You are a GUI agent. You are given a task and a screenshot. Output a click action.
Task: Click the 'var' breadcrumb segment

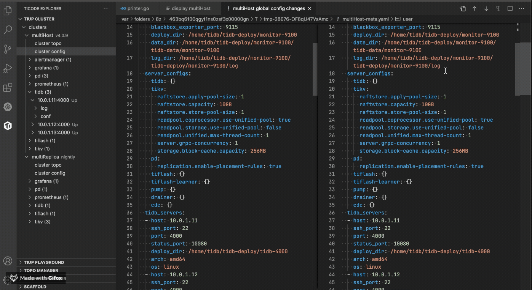pos(125,19)
